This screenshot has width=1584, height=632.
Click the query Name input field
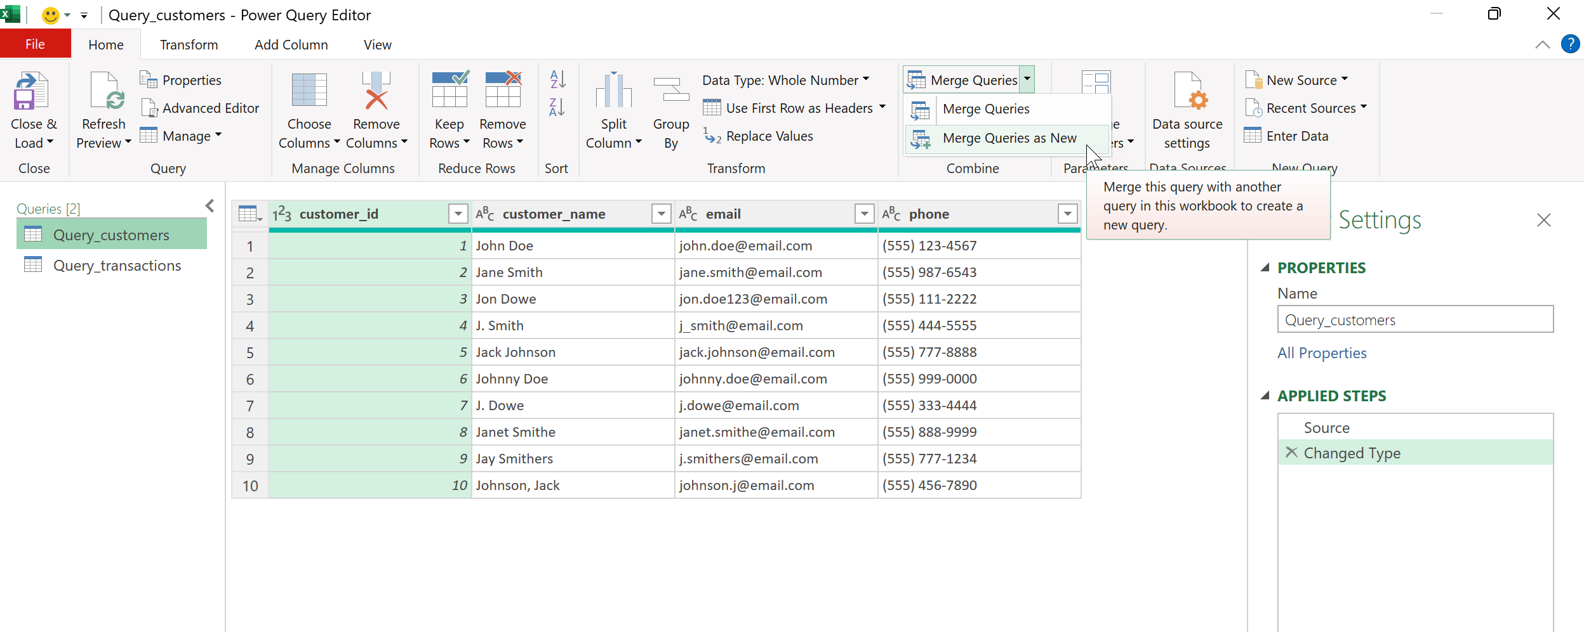(x=1414, y=320)
